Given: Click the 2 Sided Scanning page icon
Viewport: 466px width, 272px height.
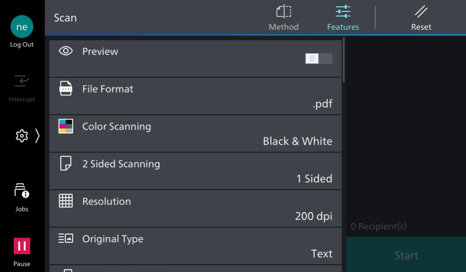Looking at the screenshot, I should point(66,163).
